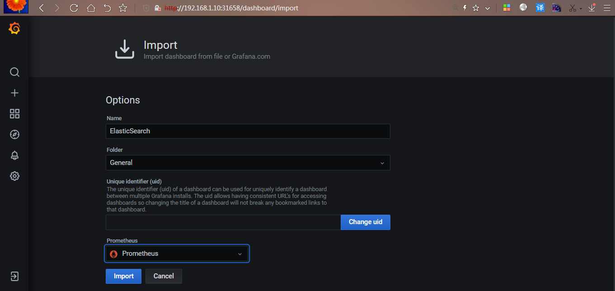
Task: Click the blue translate extension icon
Action: [x=540, y=7]
